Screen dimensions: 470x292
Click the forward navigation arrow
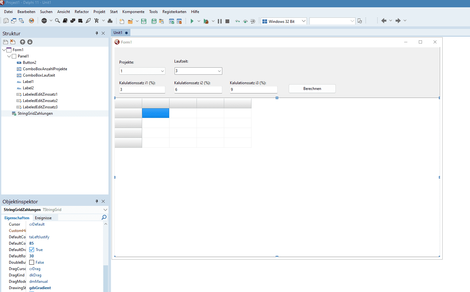click(x=398, y=21)
